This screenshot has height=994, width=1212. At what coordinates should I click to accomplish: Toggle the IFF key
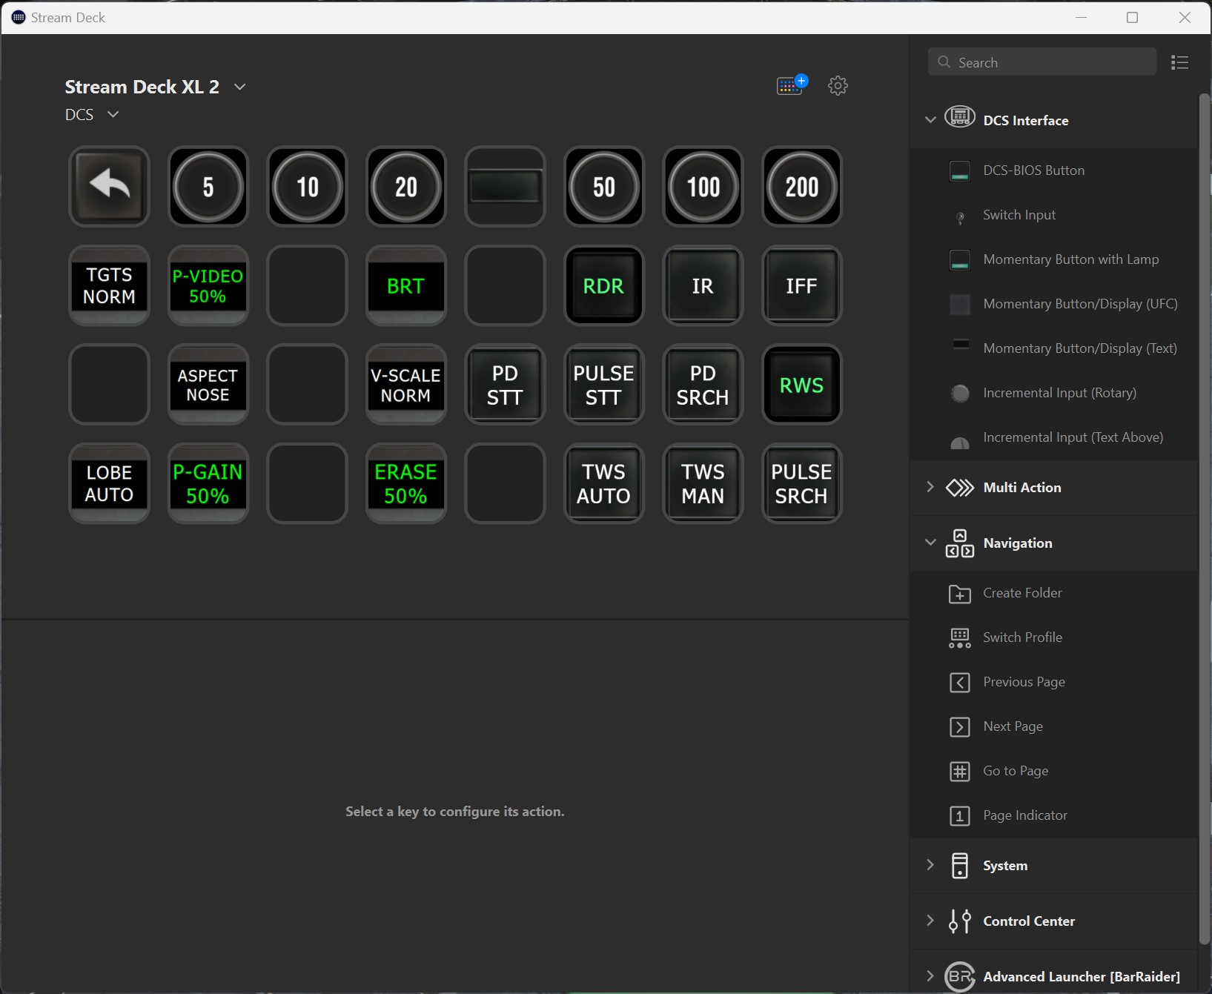click(x=801, y=285)
